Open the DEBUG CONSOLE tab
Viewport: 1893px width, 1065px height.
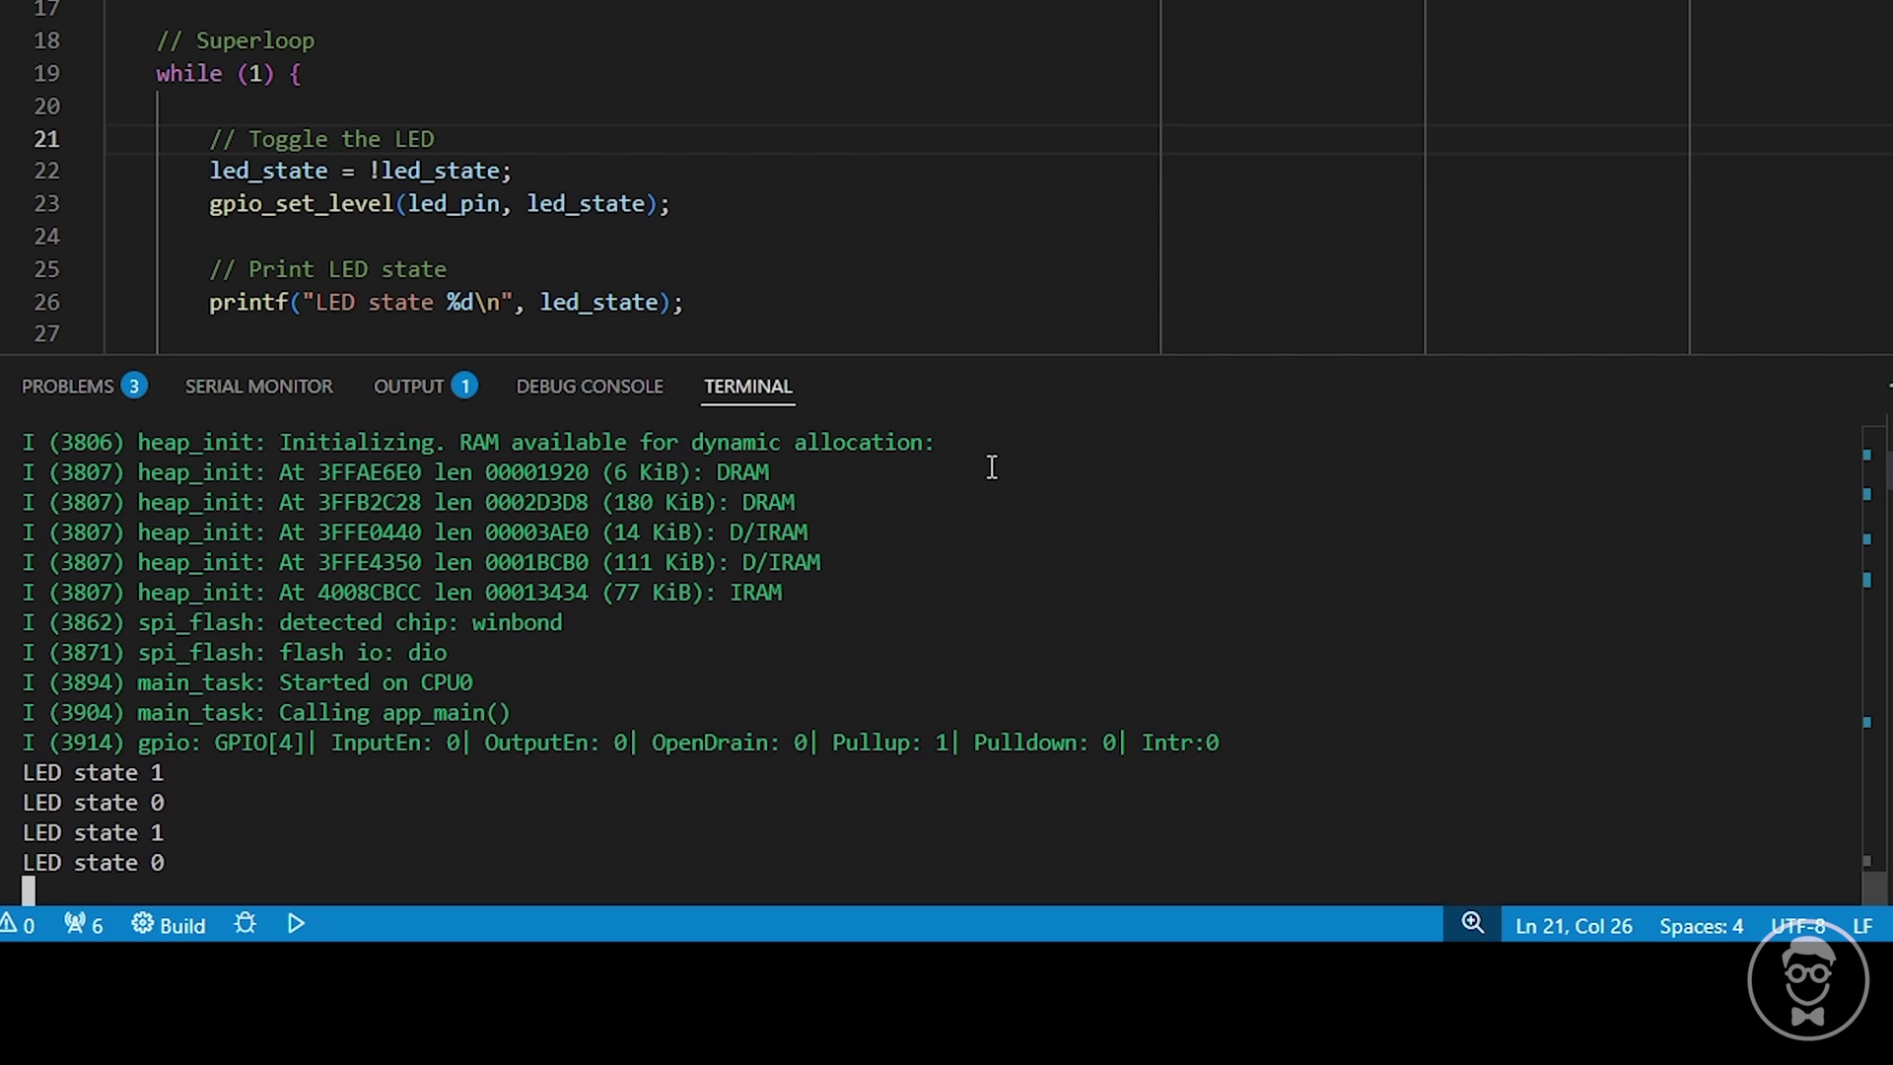pyautogui.click(x=590, y=387)
